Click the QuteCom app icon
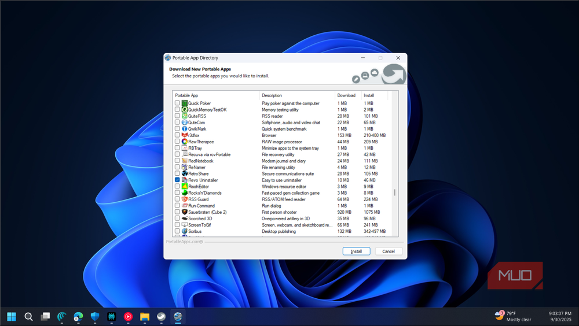Viewport: 579px width, 326px height. (x=184, y=123)
